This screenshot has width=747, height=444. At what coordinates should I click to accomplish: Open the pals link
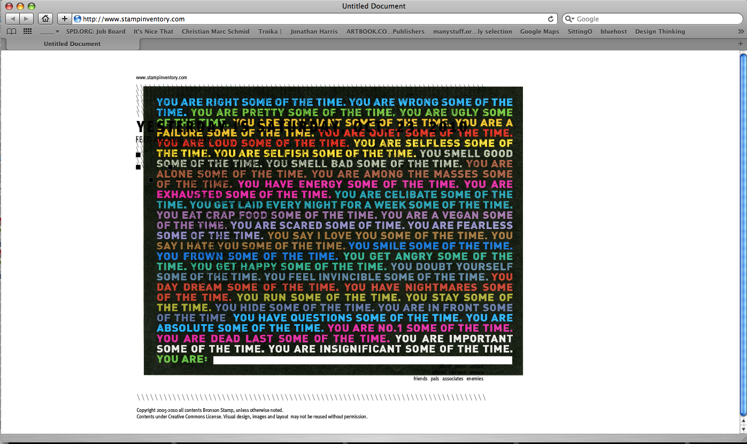point(435,379)
